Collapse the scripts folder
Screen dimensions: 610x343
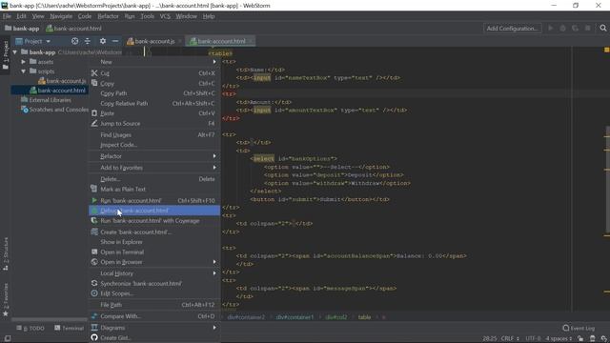point(23,71)
